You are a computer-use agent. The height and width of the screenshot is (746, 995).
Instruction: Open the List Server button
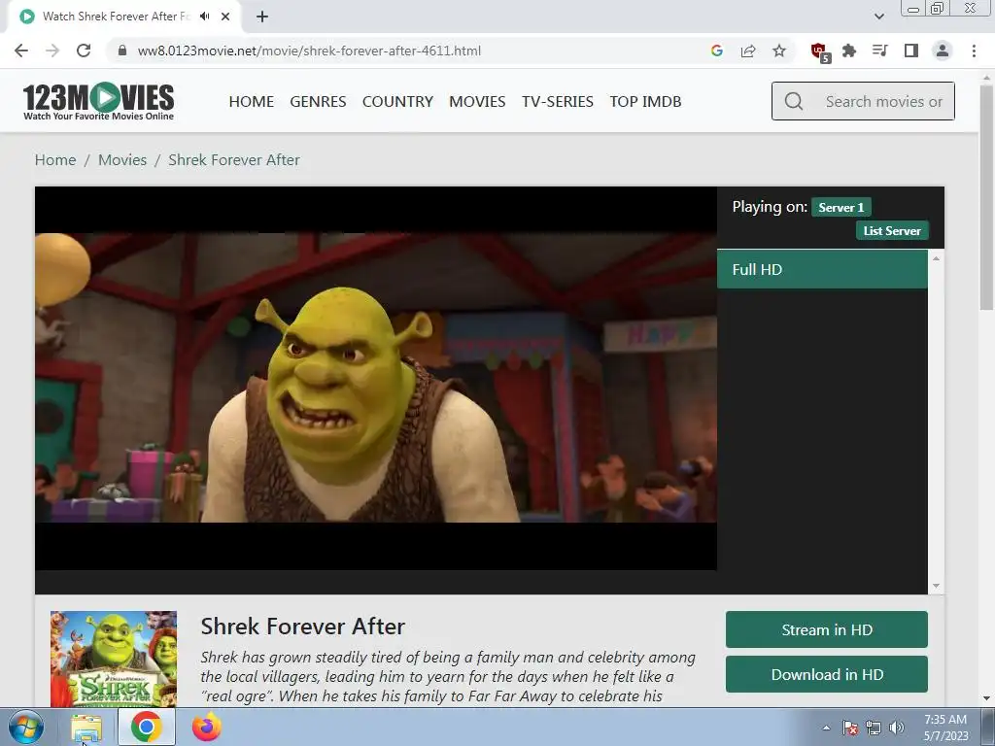pos(892,231)
